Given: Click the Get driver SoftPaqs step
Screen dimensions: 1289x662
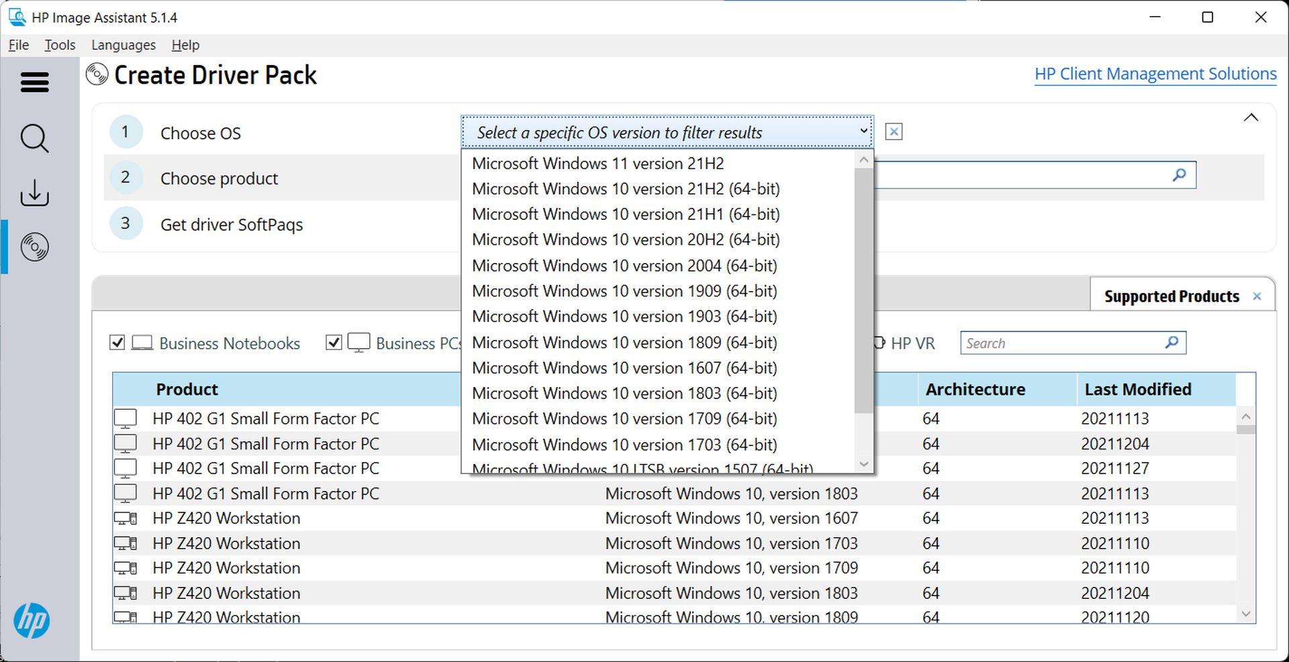Looking at the screenshot, I should 232,224.
